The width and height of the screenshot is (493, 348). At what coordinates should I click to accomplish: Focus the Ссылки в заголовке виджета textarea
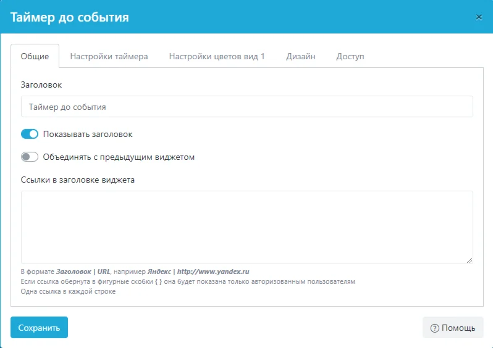coord(247,227)
